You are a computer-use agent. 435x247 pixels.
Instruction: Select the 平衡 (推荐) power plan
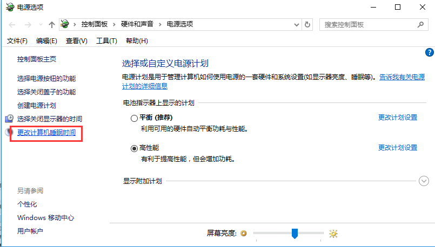(x=135, y=118)
